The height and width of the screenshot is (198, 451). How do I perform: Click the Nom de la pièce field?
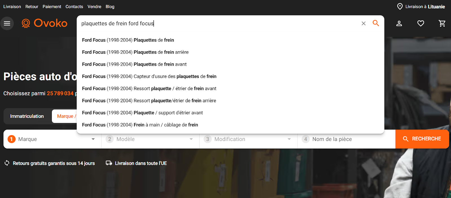tap(346, 139)
